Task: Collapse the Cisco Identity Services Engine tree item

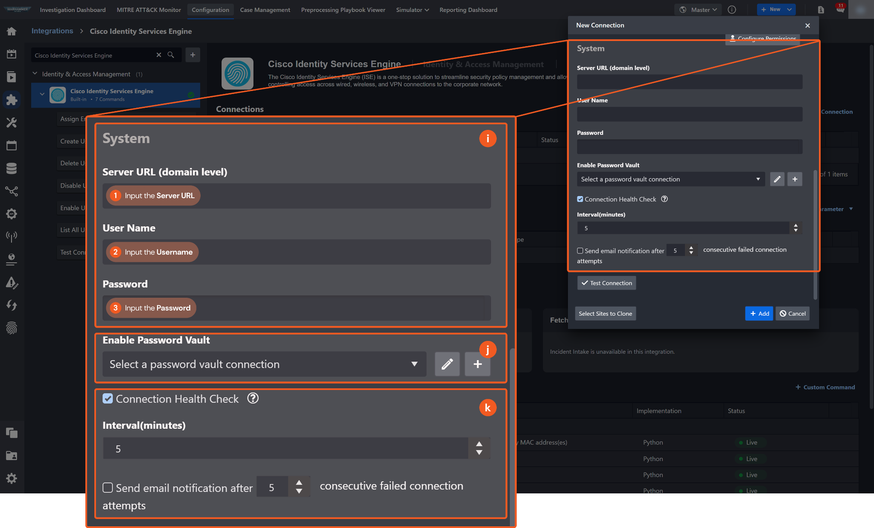Action: (42, 94)
